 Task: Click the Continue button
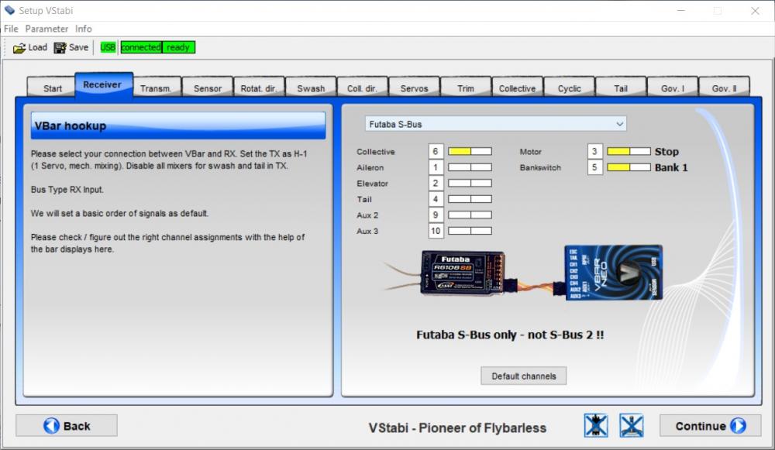point(710,425)
